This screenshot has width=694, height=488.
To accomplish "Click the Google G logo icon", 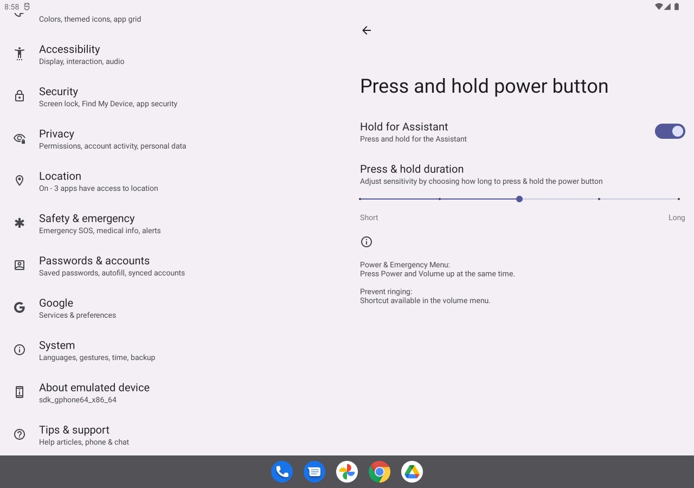I will (x=20, y=307).
